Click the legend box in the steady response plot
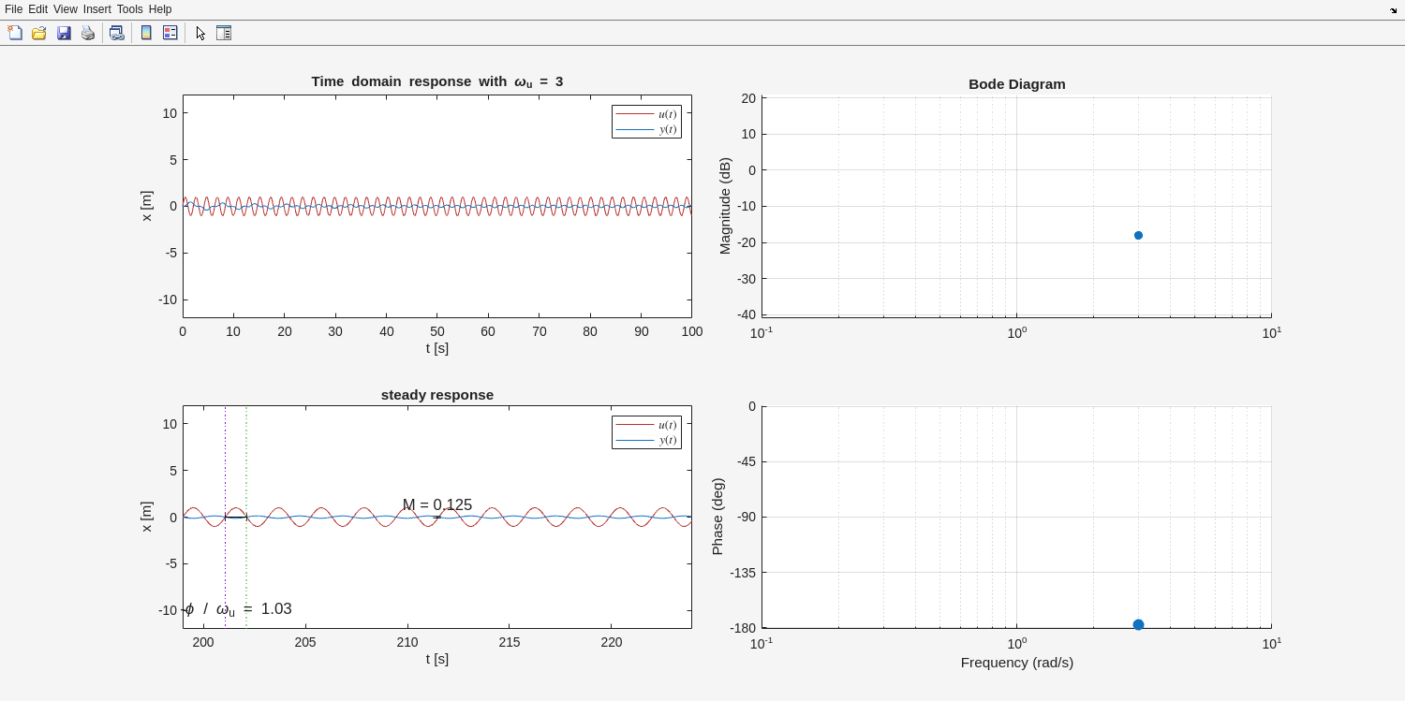The image size is (1405, 701). coord(646,432)
